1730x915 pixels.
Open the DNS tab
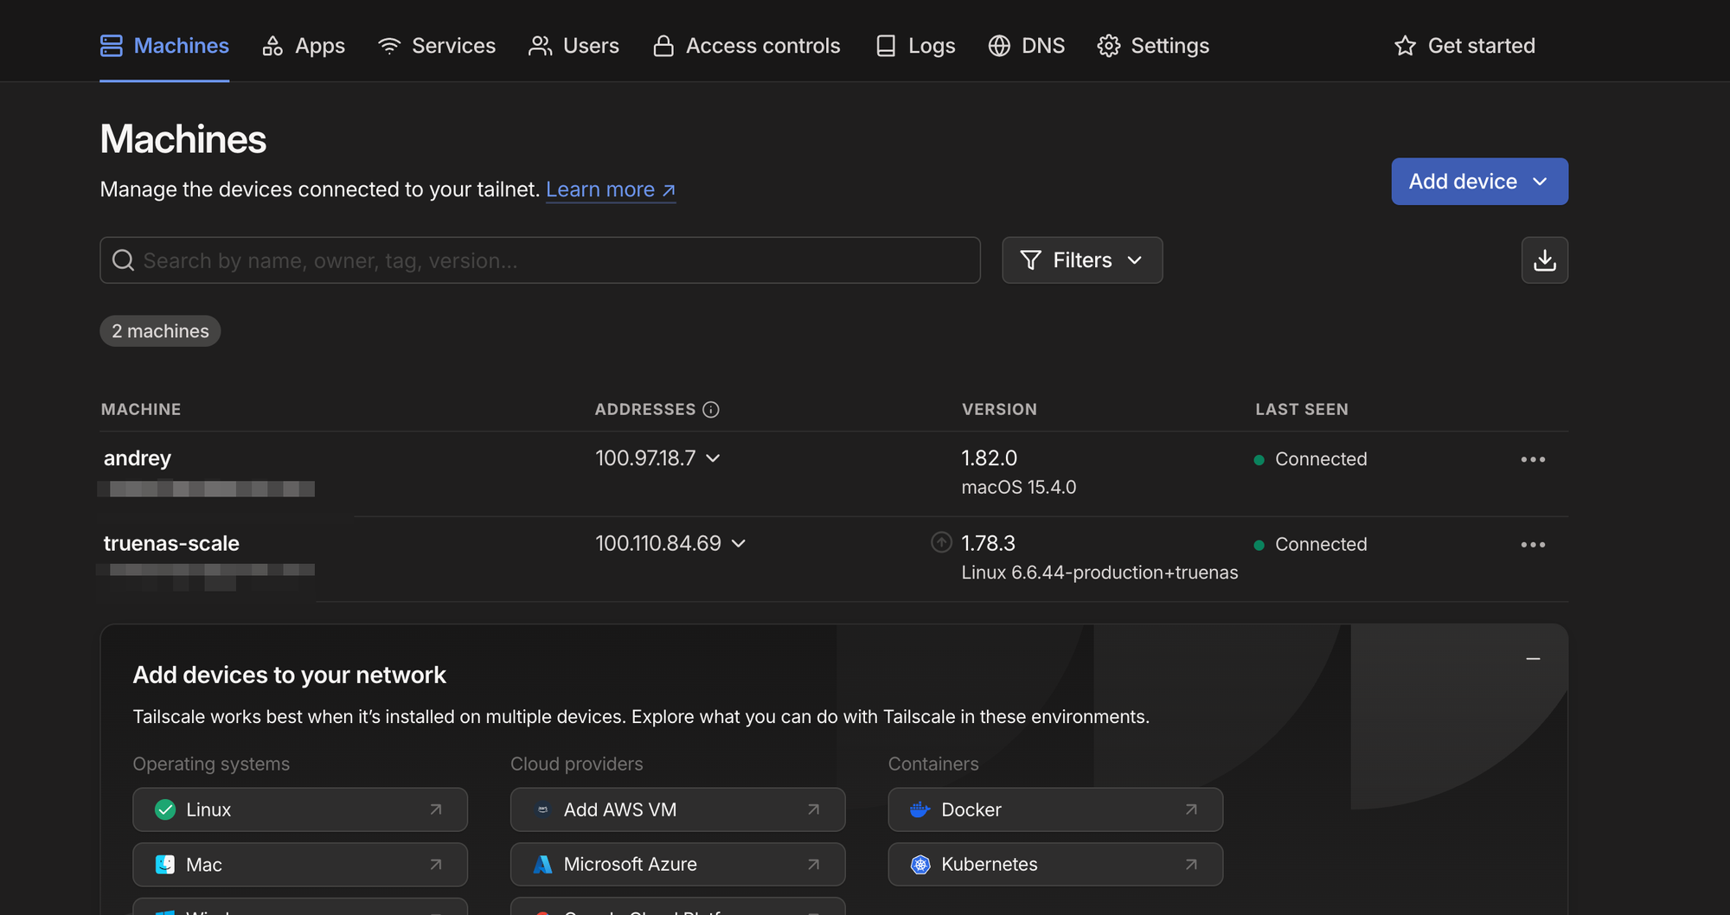click(x=1027, y=46)
